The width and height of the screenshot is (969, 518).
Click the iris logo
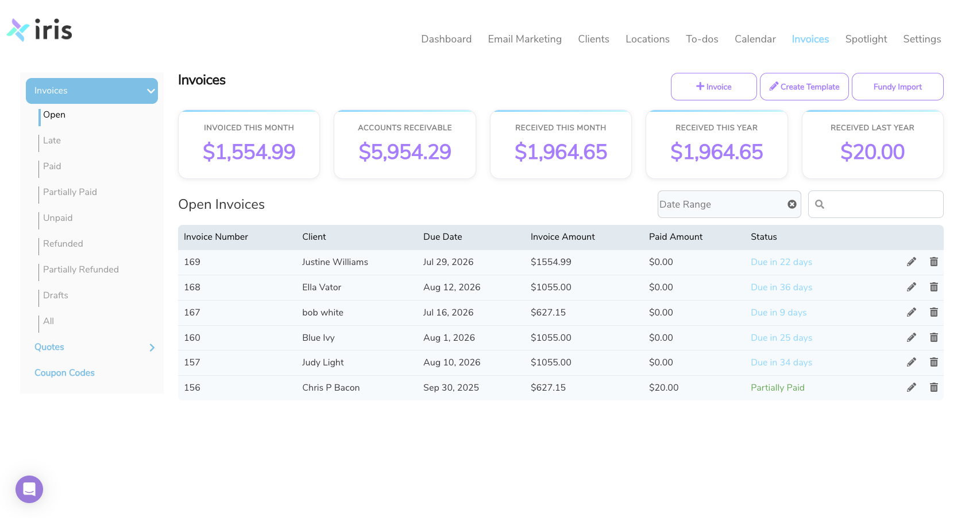pyautogui.click(x=40, y=30)
